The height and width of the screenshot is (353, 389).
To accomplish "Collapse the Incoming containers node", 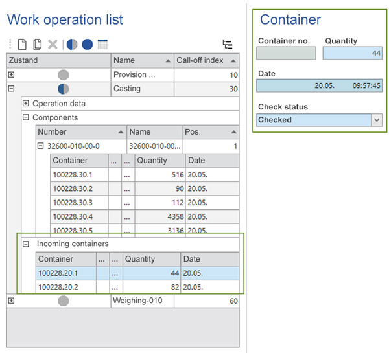I will click(26, 244).
